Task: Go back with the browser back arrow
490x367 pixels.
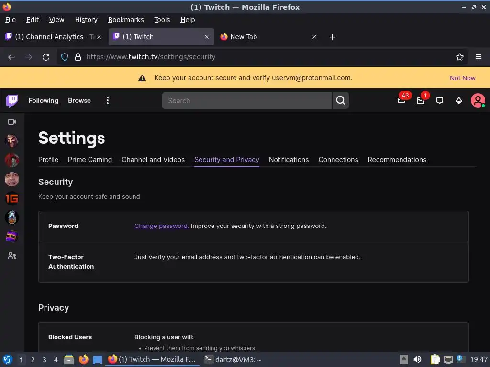Action: click(x=11, y=57)
